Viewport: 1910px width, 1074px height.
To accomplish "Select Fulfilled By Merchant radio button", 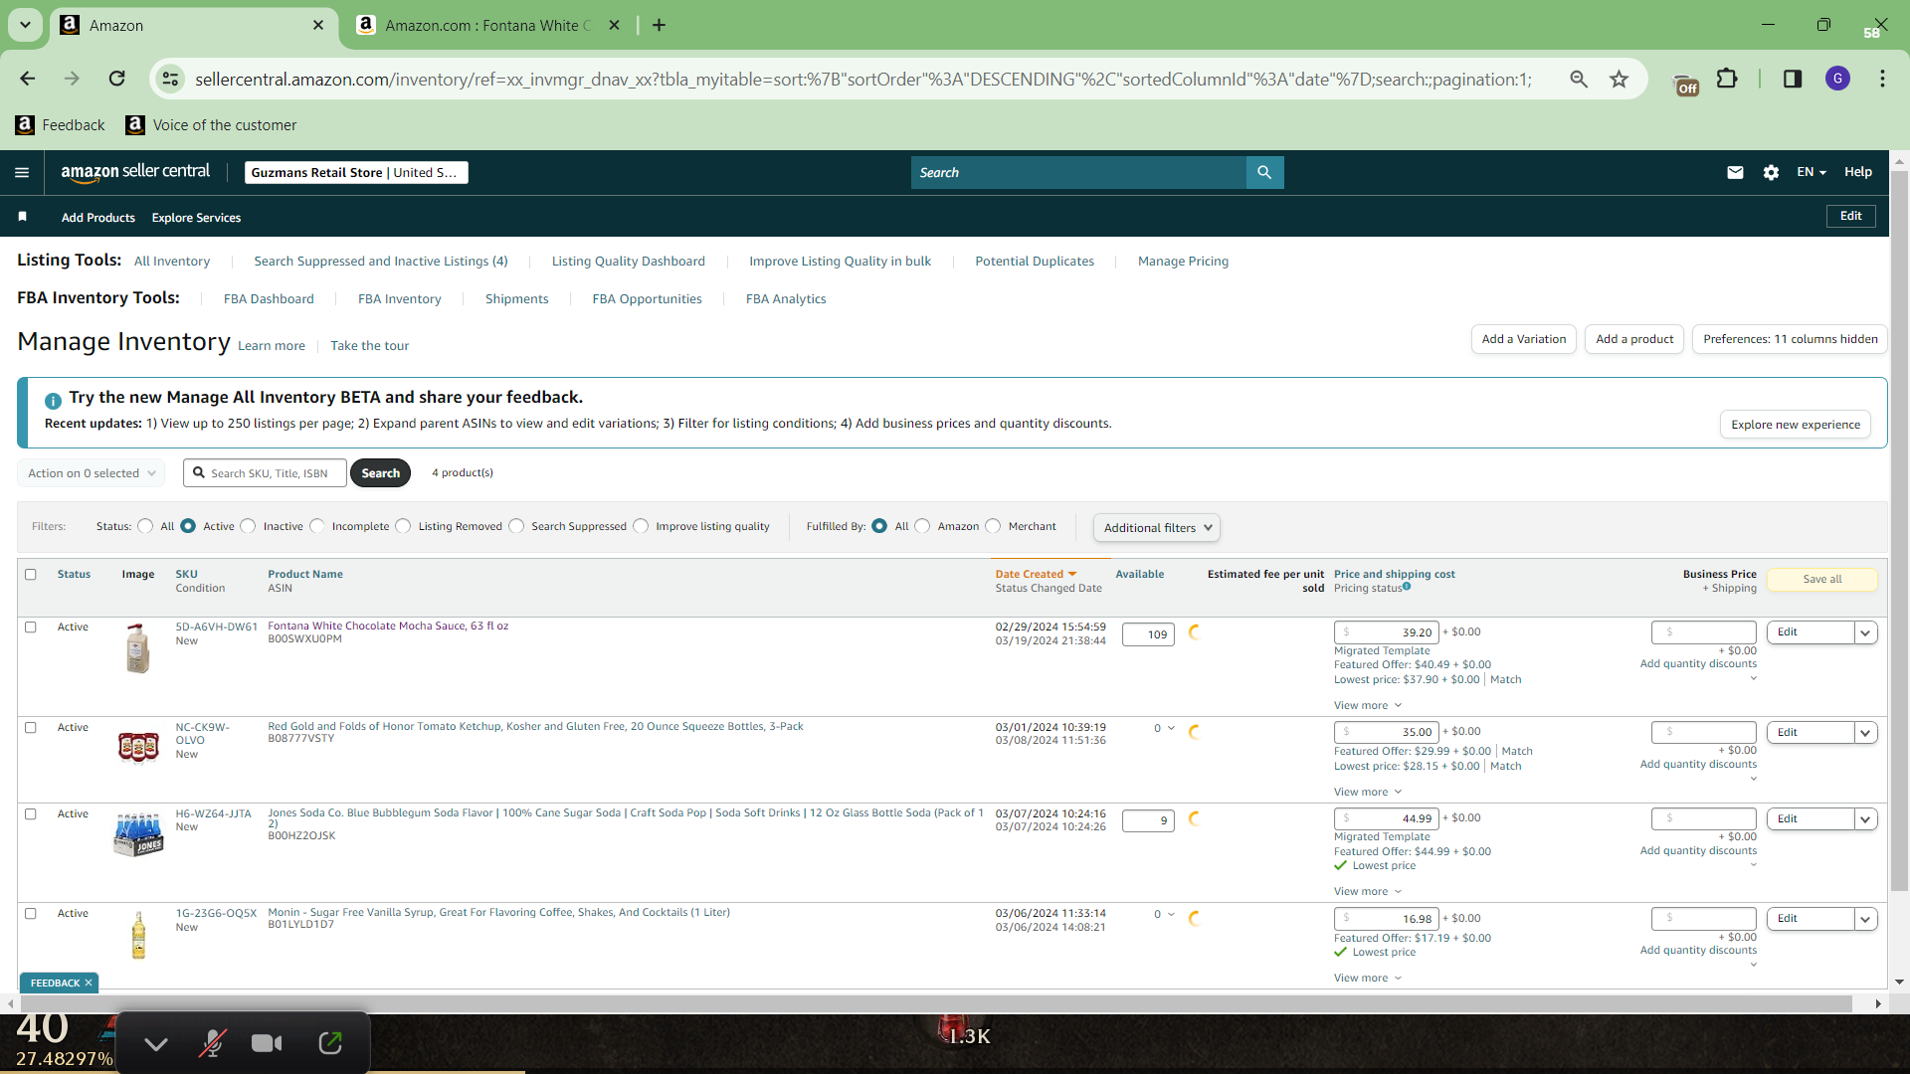I will point(993,526).
